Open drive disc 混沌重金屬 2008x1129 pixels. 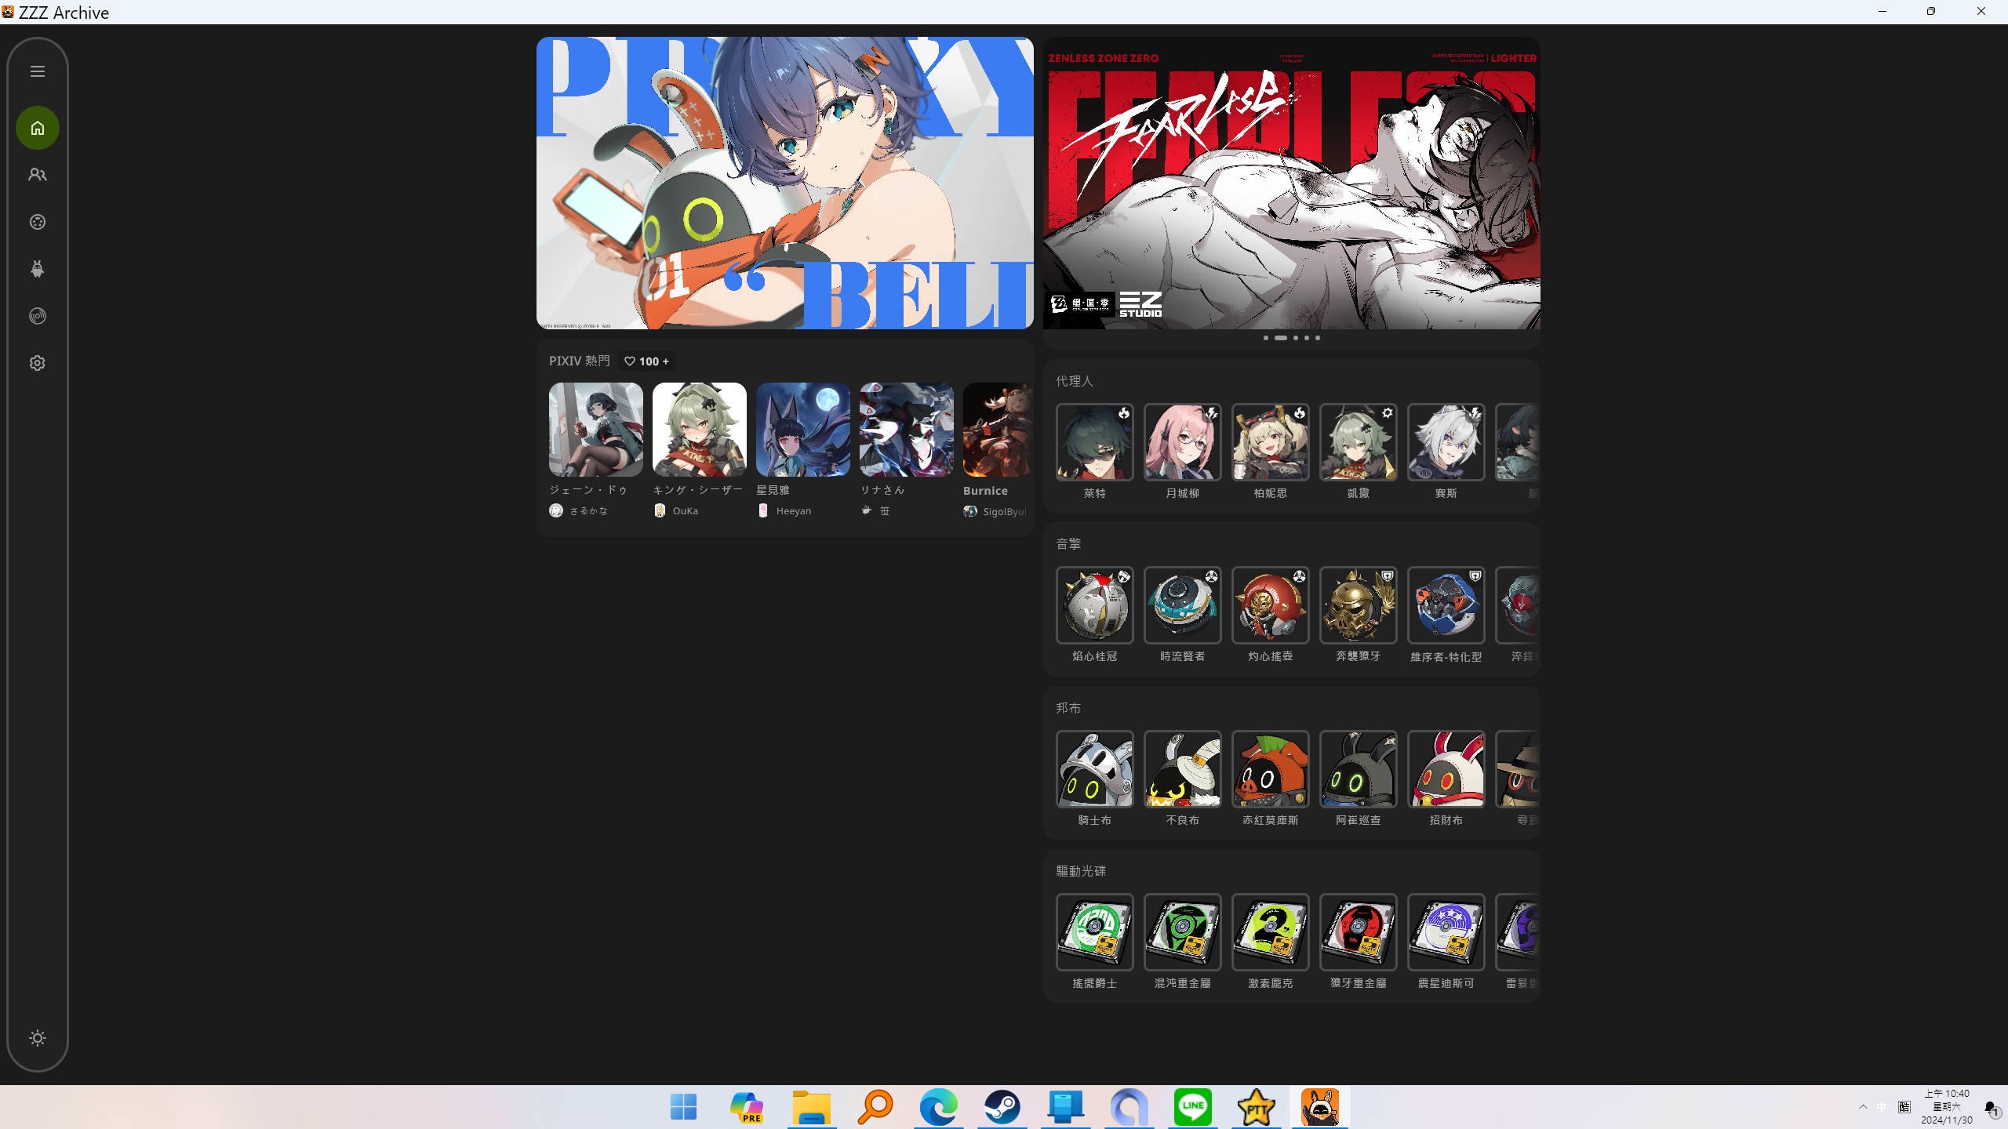point(1183,932)
